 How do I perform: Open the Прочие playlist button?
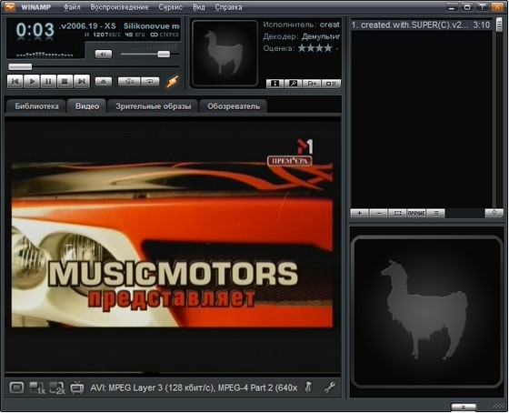416,213
